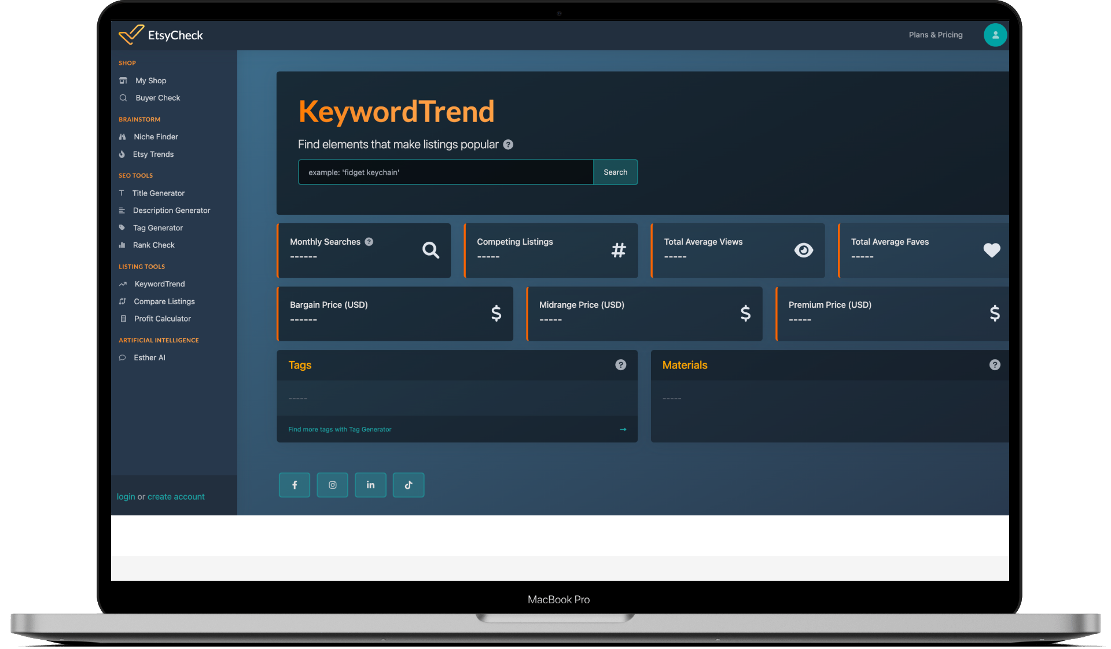The width and height of the screenshot is (1111, 649).
Task: Click the Buyer Check magnifier icon
Action: (x=123, y=98)
